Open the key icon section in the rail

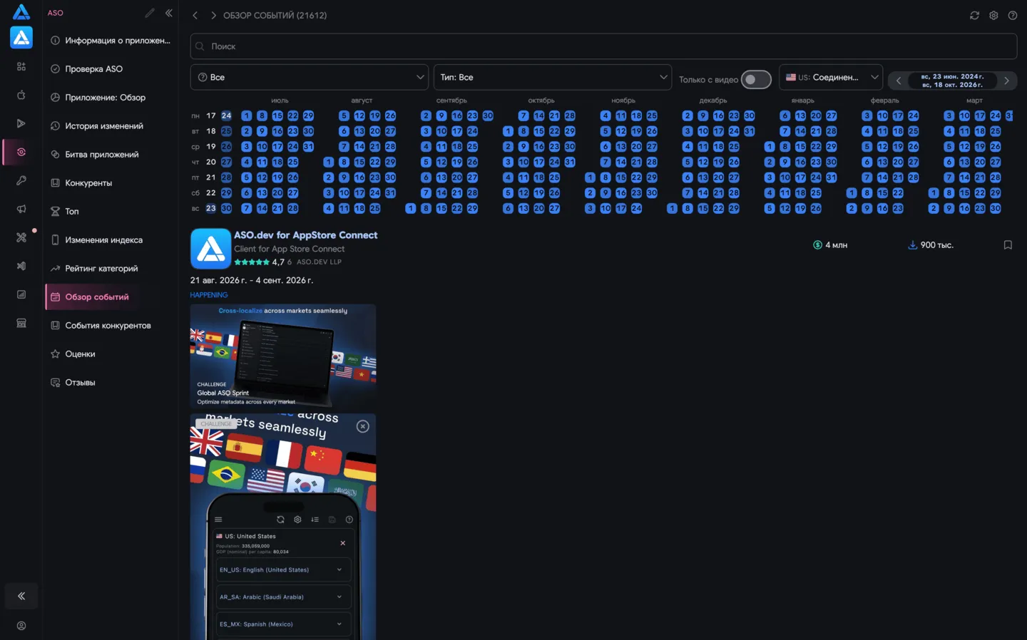[21, 180]
